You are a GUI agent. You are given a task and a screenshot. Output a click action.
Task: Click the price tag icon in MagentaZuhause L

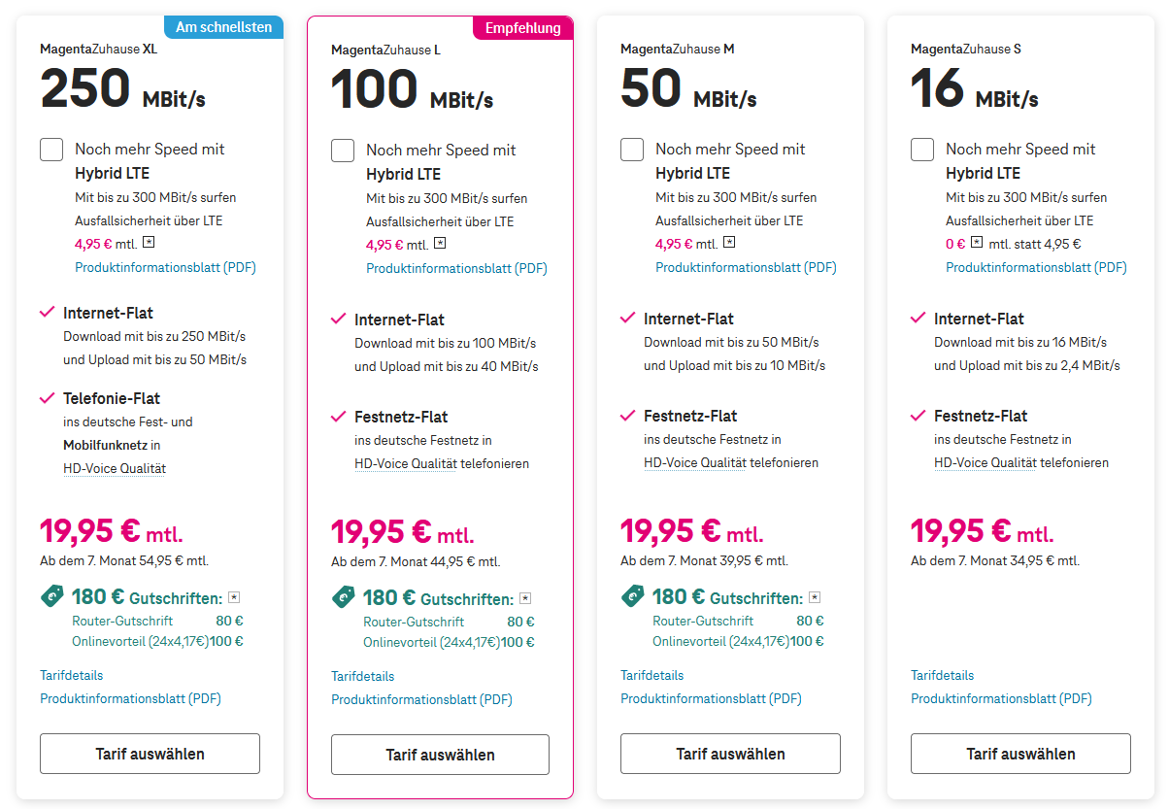343,597
